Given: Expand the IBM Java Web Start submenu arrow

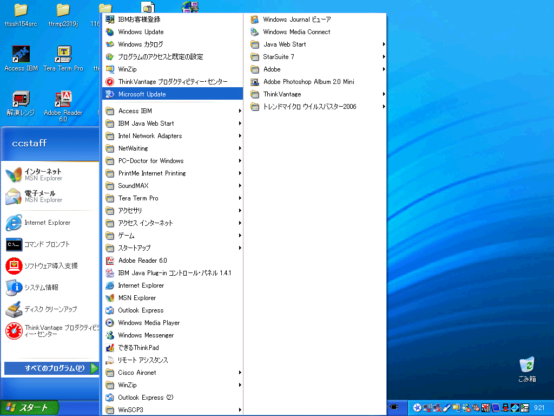Looking at the screenshot, I should click(240, 123).
